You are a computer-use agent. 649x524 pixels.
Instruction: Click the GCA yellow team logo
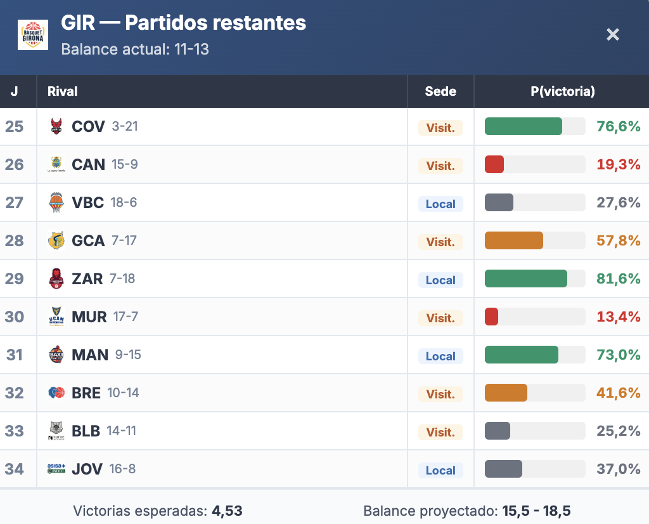56,240
